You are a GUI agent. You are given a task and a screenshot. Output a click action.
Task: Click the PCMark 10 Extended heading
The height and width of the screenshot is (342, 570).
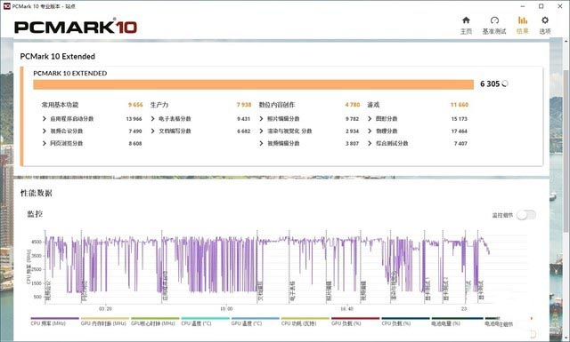(x=57, y=56)
